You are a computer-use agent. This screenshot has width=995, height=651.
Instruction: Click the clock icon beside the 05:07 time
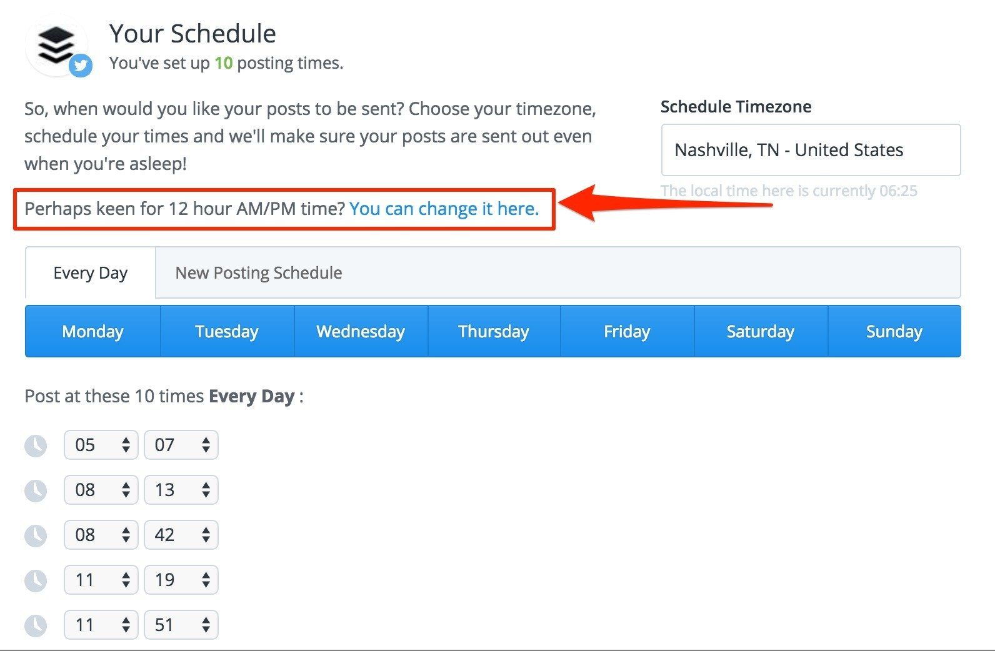tap(36, 445)
